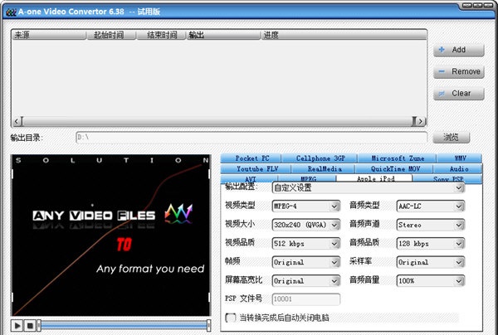Open the 音频声道 Stereo dropdown
The width and height of the screenshot is (498, 335).
tap(430, 225)
